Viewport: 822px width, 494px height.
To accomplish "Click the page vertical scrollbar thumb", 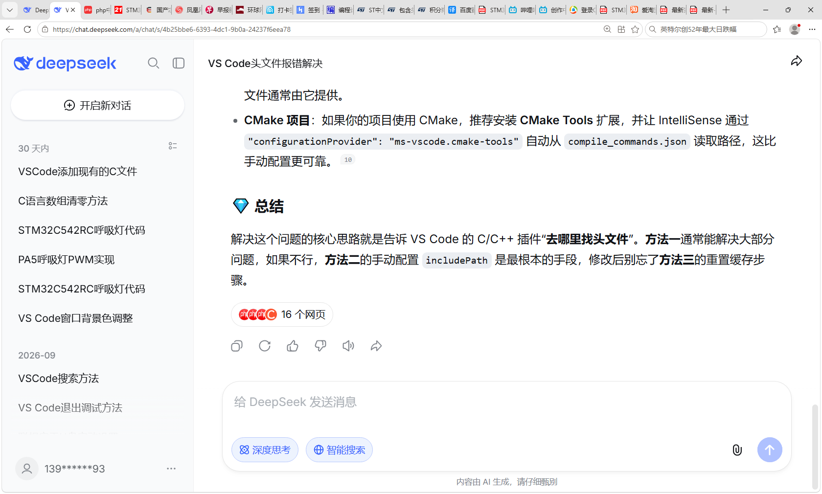I will point(815,447).
